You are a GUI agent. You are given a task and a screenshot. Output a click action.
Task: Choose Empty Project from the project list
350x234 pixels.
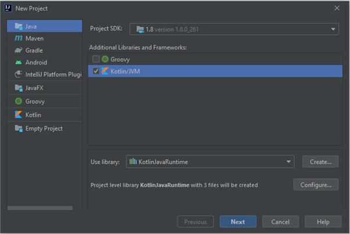point(44,128)
